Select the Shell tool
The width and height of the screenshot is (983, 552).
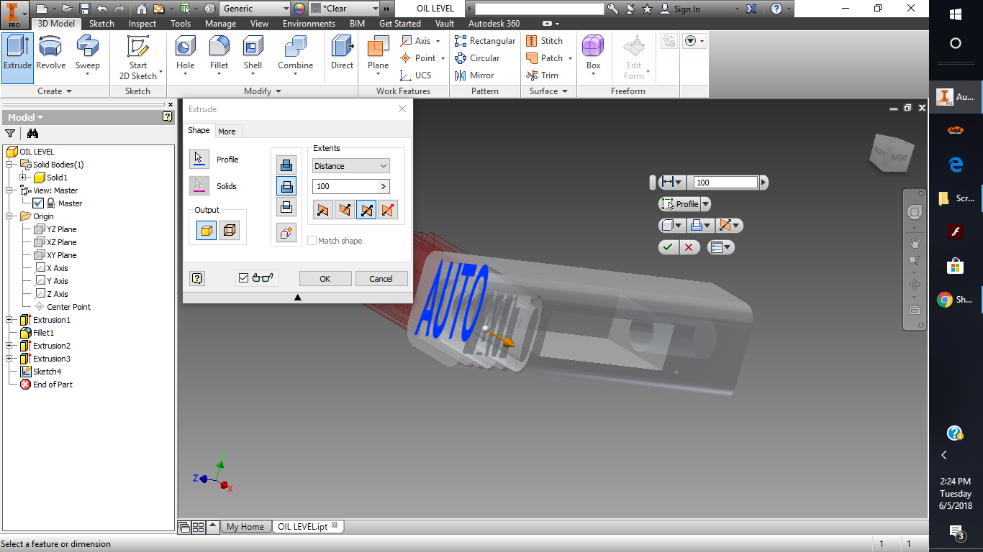click(x=253, y=55)
